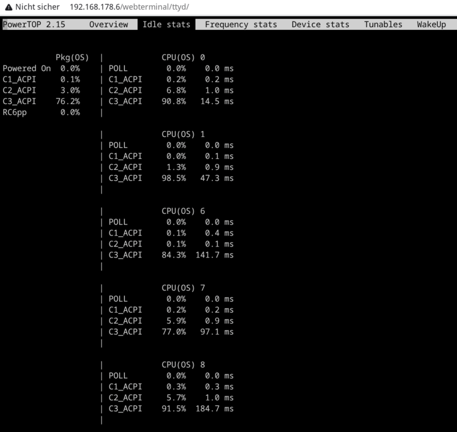Click the 'CPU(OS) 7' header
This screenshot has width=457, height=432.
(184, 288)
